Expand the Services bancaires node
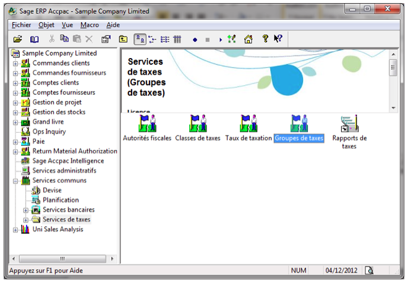Screen dimensions: 408x283 (26, 210)
